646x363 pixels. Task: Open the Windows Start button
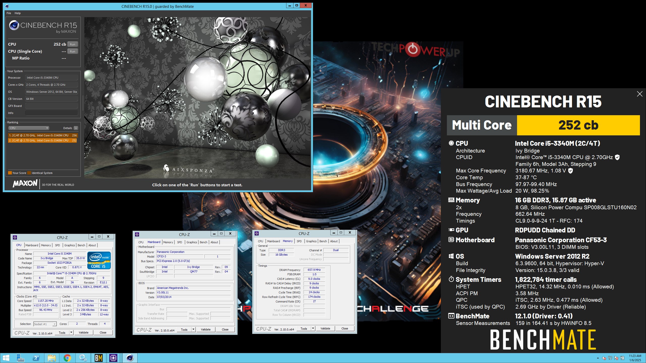[x=6, y=358]
